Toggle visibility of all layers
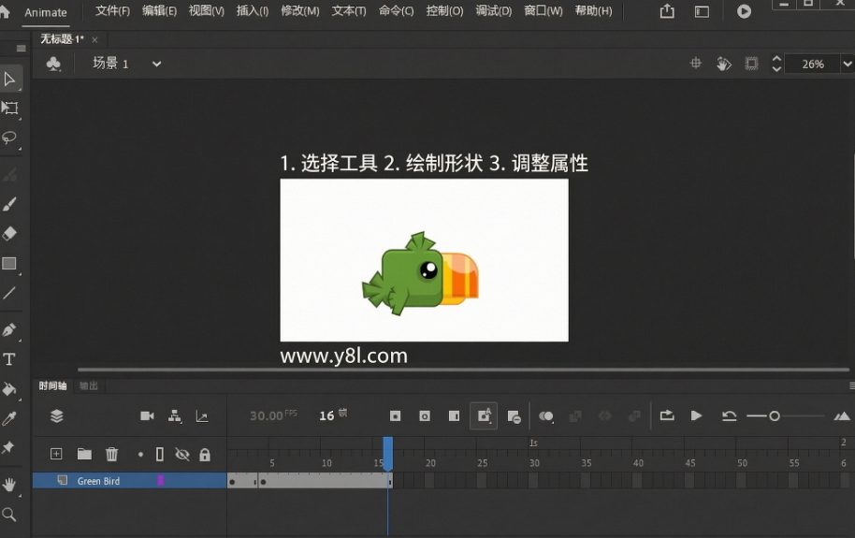Viewport: 855px width, 538px height. 182,454
